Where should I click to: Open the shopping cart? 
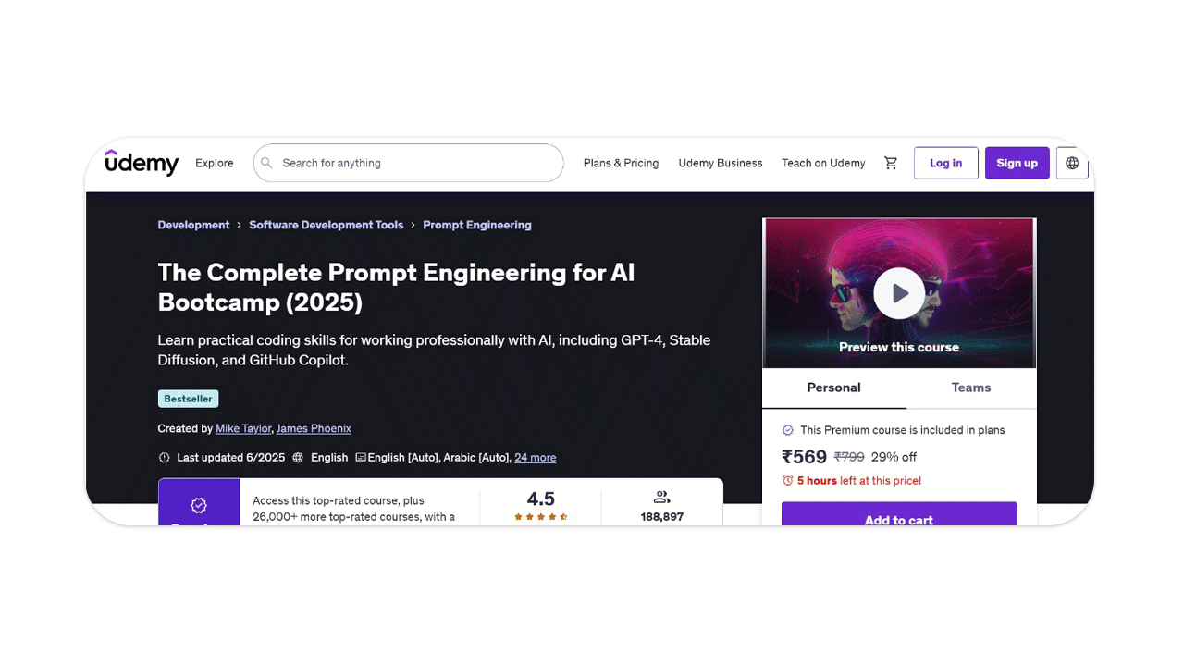coord(891,163)
